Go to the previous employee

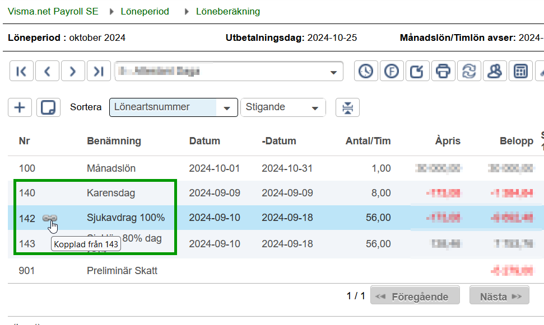[47, 72]
